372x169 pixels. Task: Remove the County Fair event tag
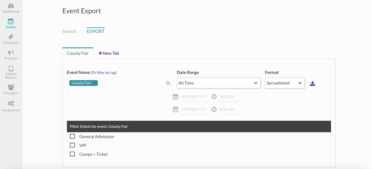[95, 83]
